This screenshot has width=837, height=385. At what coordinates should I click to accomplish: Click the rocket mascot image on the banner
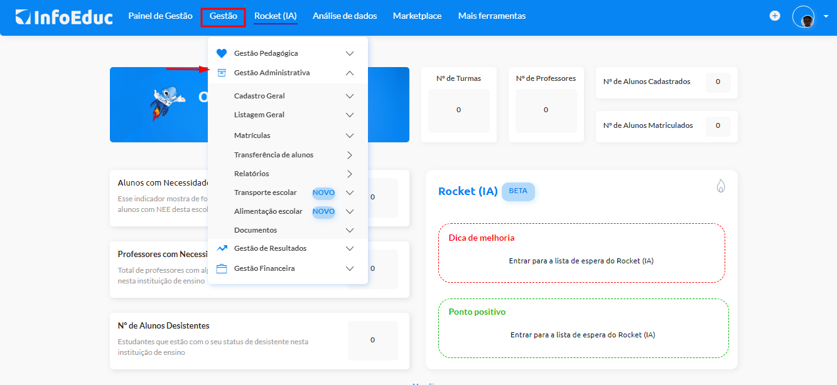click(168, 103)
